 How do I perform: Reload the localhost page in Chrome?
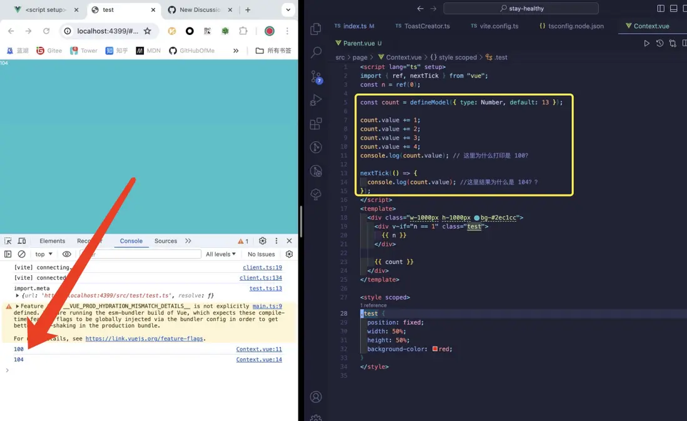(46, 31)
